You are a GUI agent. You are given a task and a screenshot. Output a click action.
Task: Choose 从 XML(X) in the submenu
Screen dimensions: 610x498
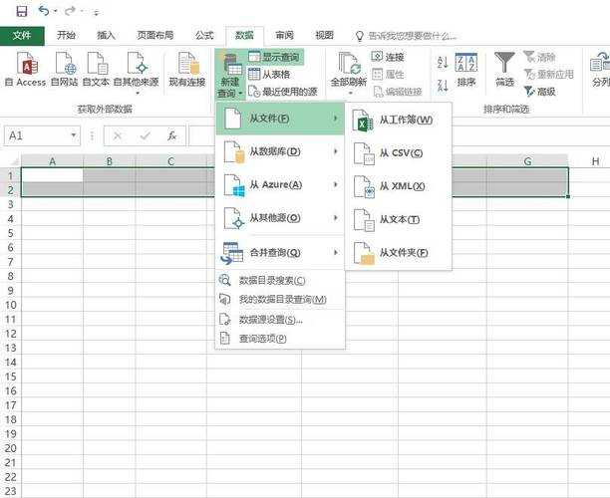pos(399,186)
